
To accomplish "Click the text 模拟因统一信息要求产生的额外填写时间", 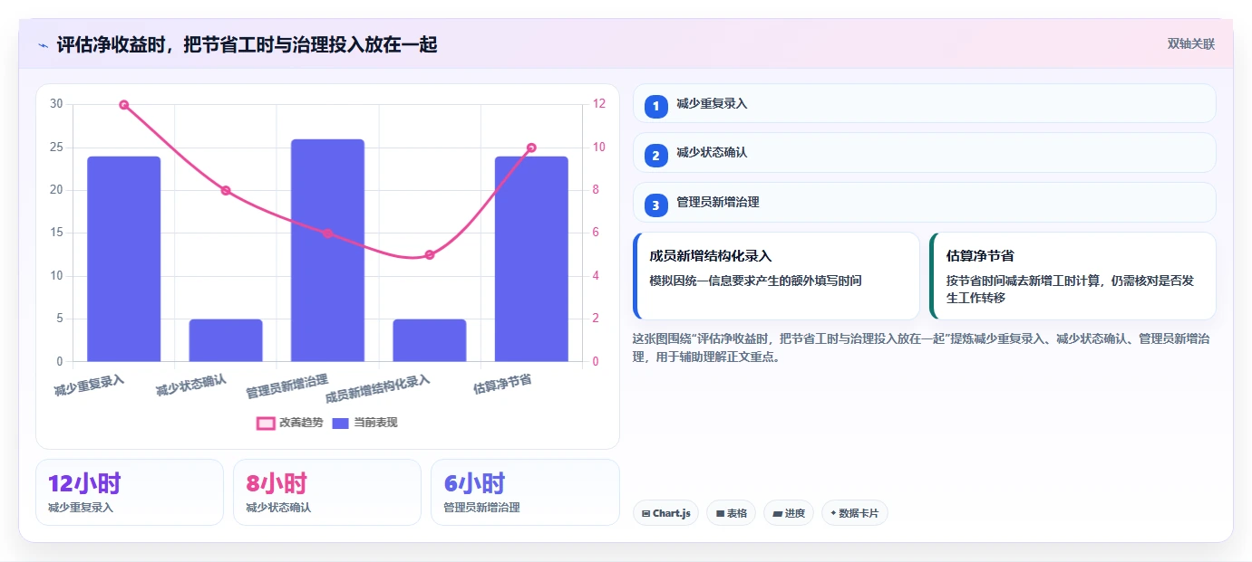I will (x=755, y=281).
